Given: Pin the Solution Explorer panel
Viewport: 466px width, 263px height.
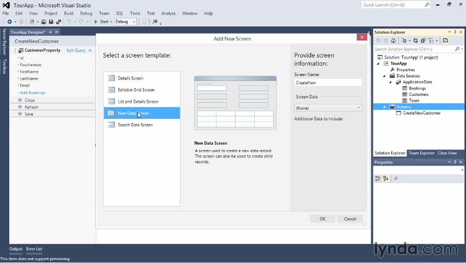Looking at the screenshot, I should pyautogui.click(x=455, y=32).
